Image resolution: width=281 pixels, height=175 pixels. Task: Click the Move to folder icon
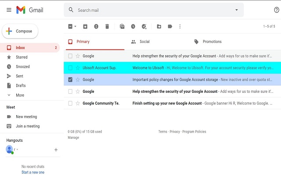point(159,26)
